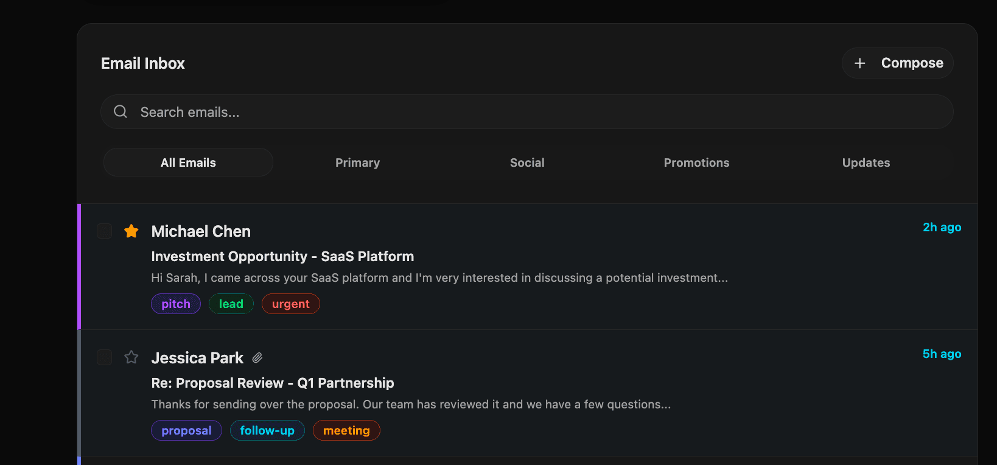The height and width of the screenshot is (465, 997).
Task: Open the Promotions tab
Action: (696, 163)
